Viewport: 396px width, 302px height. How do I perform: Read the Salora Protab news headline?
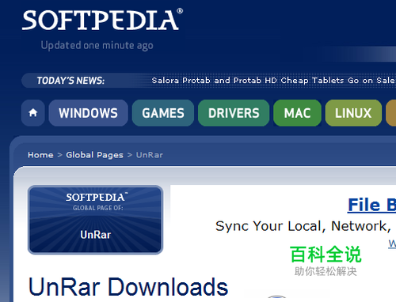click(x=273, y=80)
